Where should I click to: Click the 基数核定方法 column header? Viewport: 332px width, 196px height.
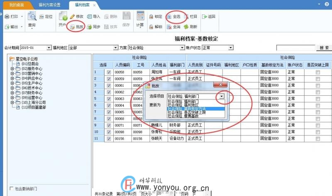point(272,65)
